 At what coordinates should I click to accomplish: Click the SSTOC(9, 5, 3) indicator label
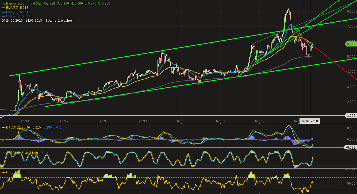tap(17, 153)
